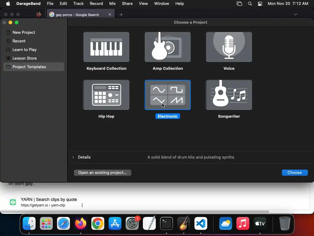The height and width of the screenshot is (236, 314).
Task: Open Apple TV from the Dock
Action: tap(260, 223)
